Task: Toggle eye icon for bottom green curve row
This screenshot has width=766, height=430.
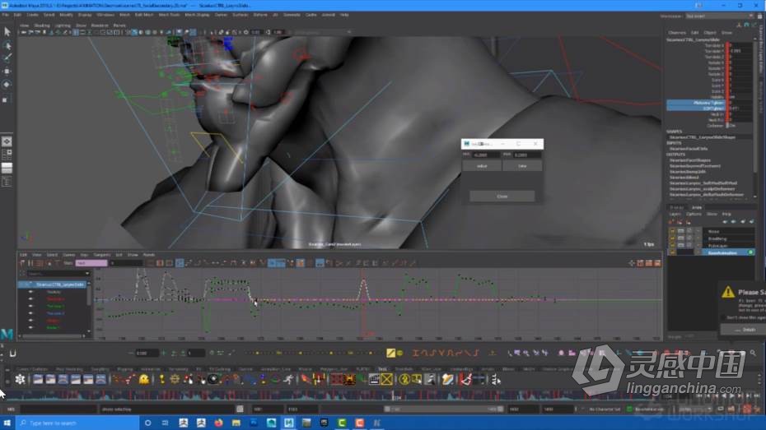Action: pos(30,327)
